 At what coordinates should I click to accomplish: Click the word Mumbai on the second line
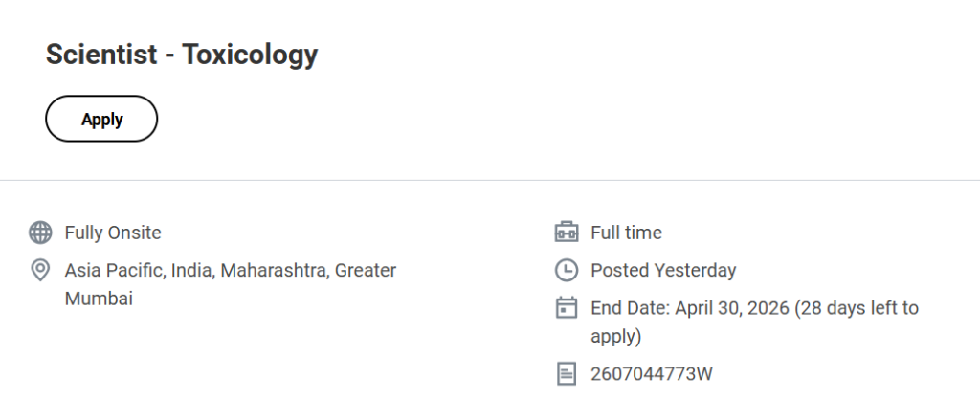[x=99, y=299]
